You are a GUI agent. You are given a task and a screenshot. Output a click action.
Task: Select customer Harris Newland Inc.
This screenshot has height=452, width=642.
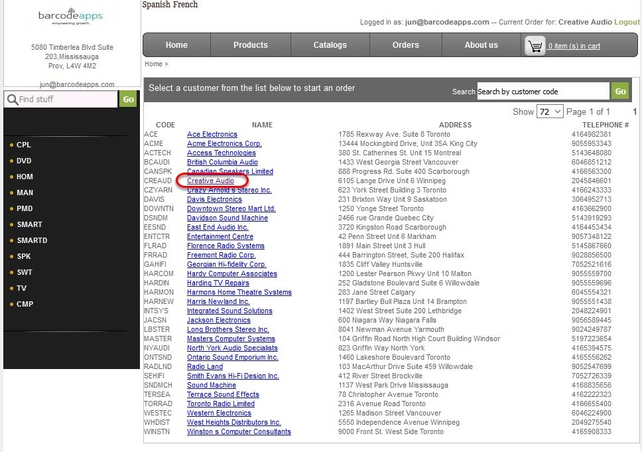click(x=219, y=301)
